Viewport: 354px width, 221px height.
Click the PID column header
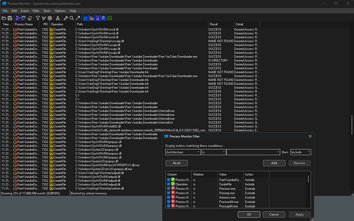(x=44, y=24)
